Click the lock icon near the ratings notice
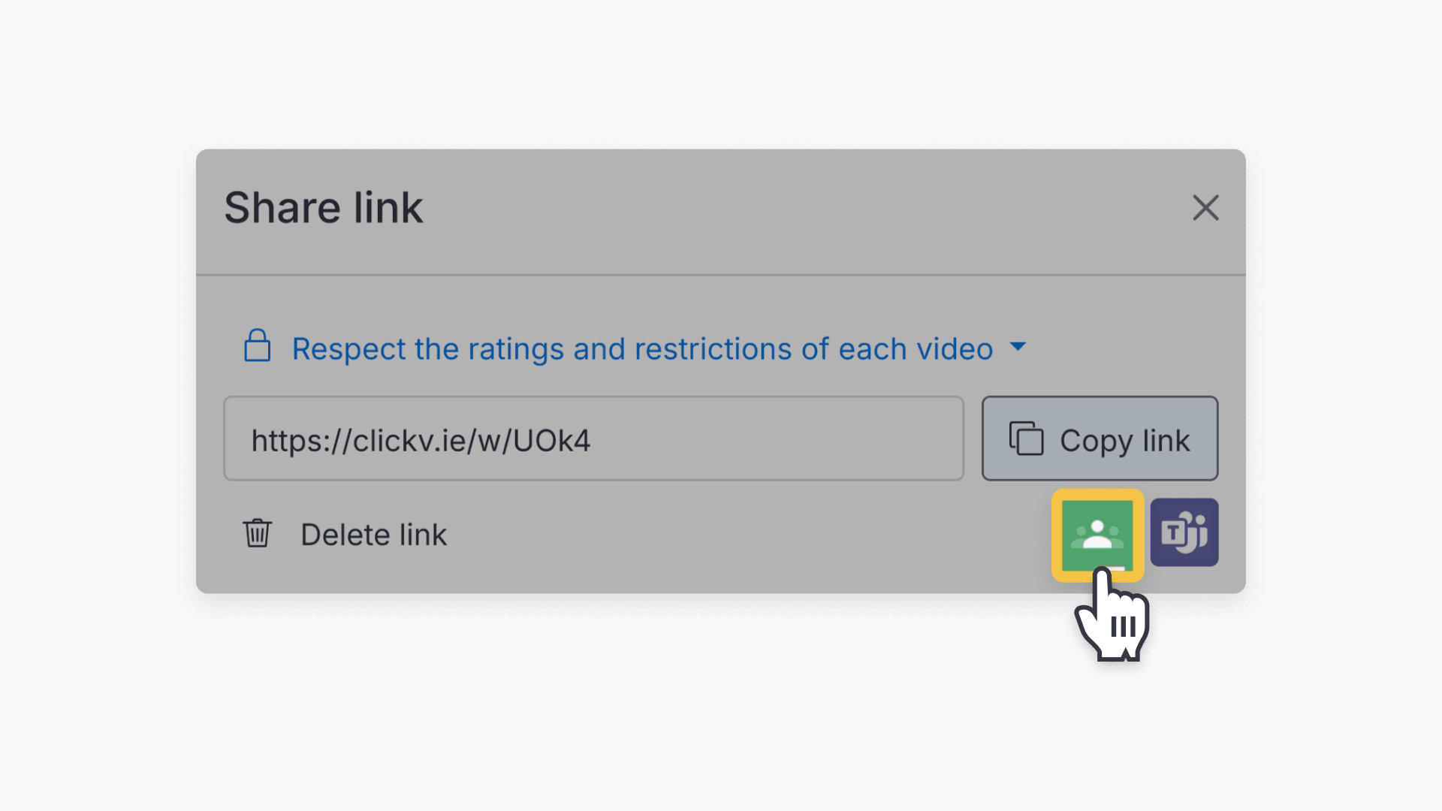Image resolution: width=1442 pixels, height=811 pixels. click(x=257, y=347)
